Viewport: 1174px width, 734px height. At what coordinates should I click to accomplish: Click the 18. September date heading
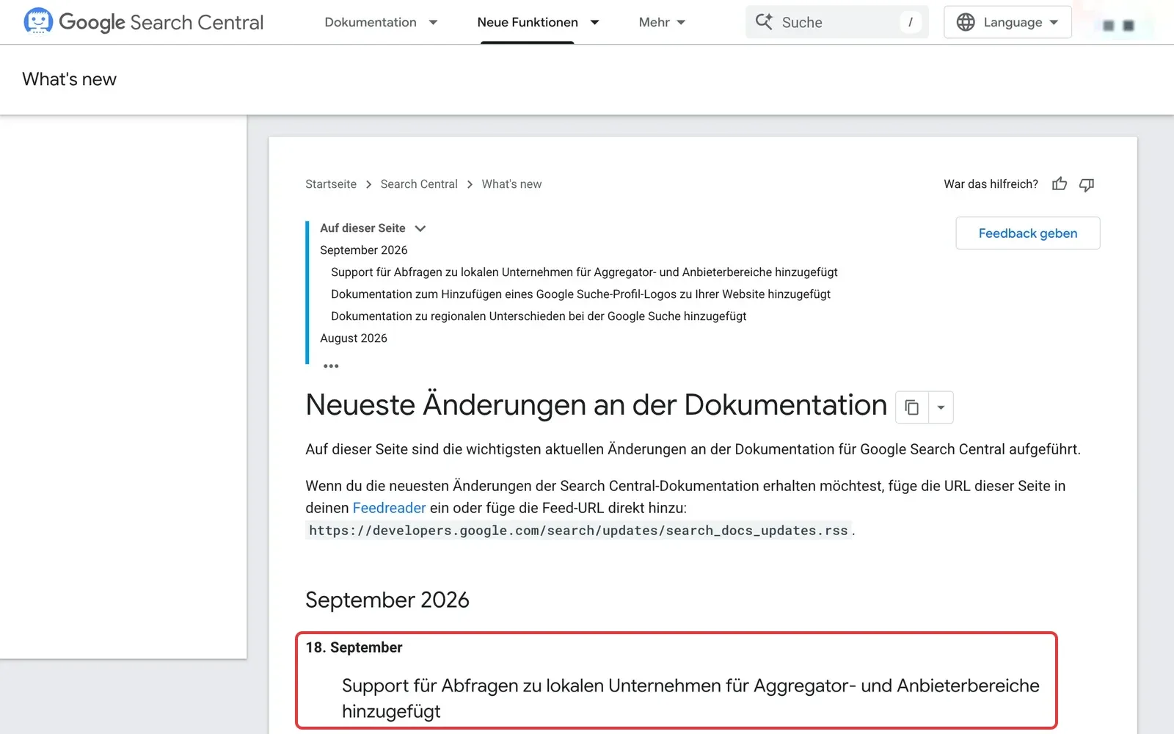[x=354, y=647]
